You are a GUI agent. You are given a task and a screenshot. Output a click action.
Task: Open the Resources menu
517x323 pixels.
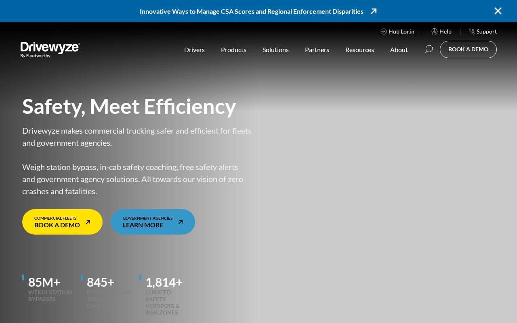click(x=359, y=50)
